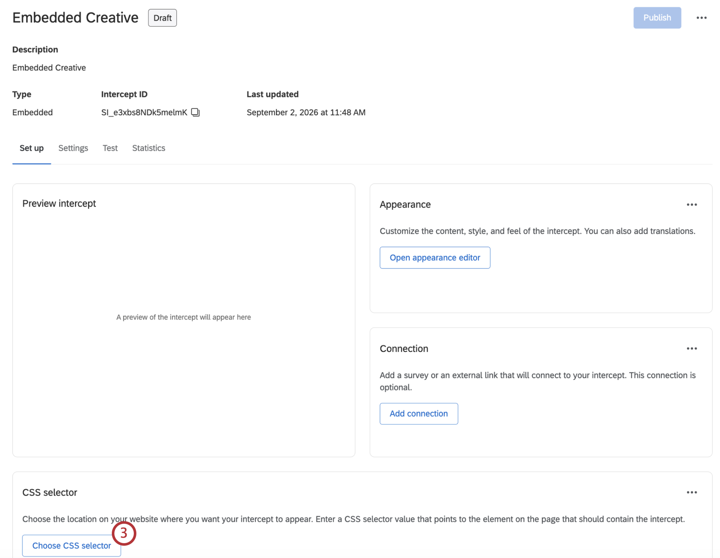The width and height of the screenshot is (720, 558).
Task: Click the 'Add a survey or an external link' text
Action: click(538, 381)
